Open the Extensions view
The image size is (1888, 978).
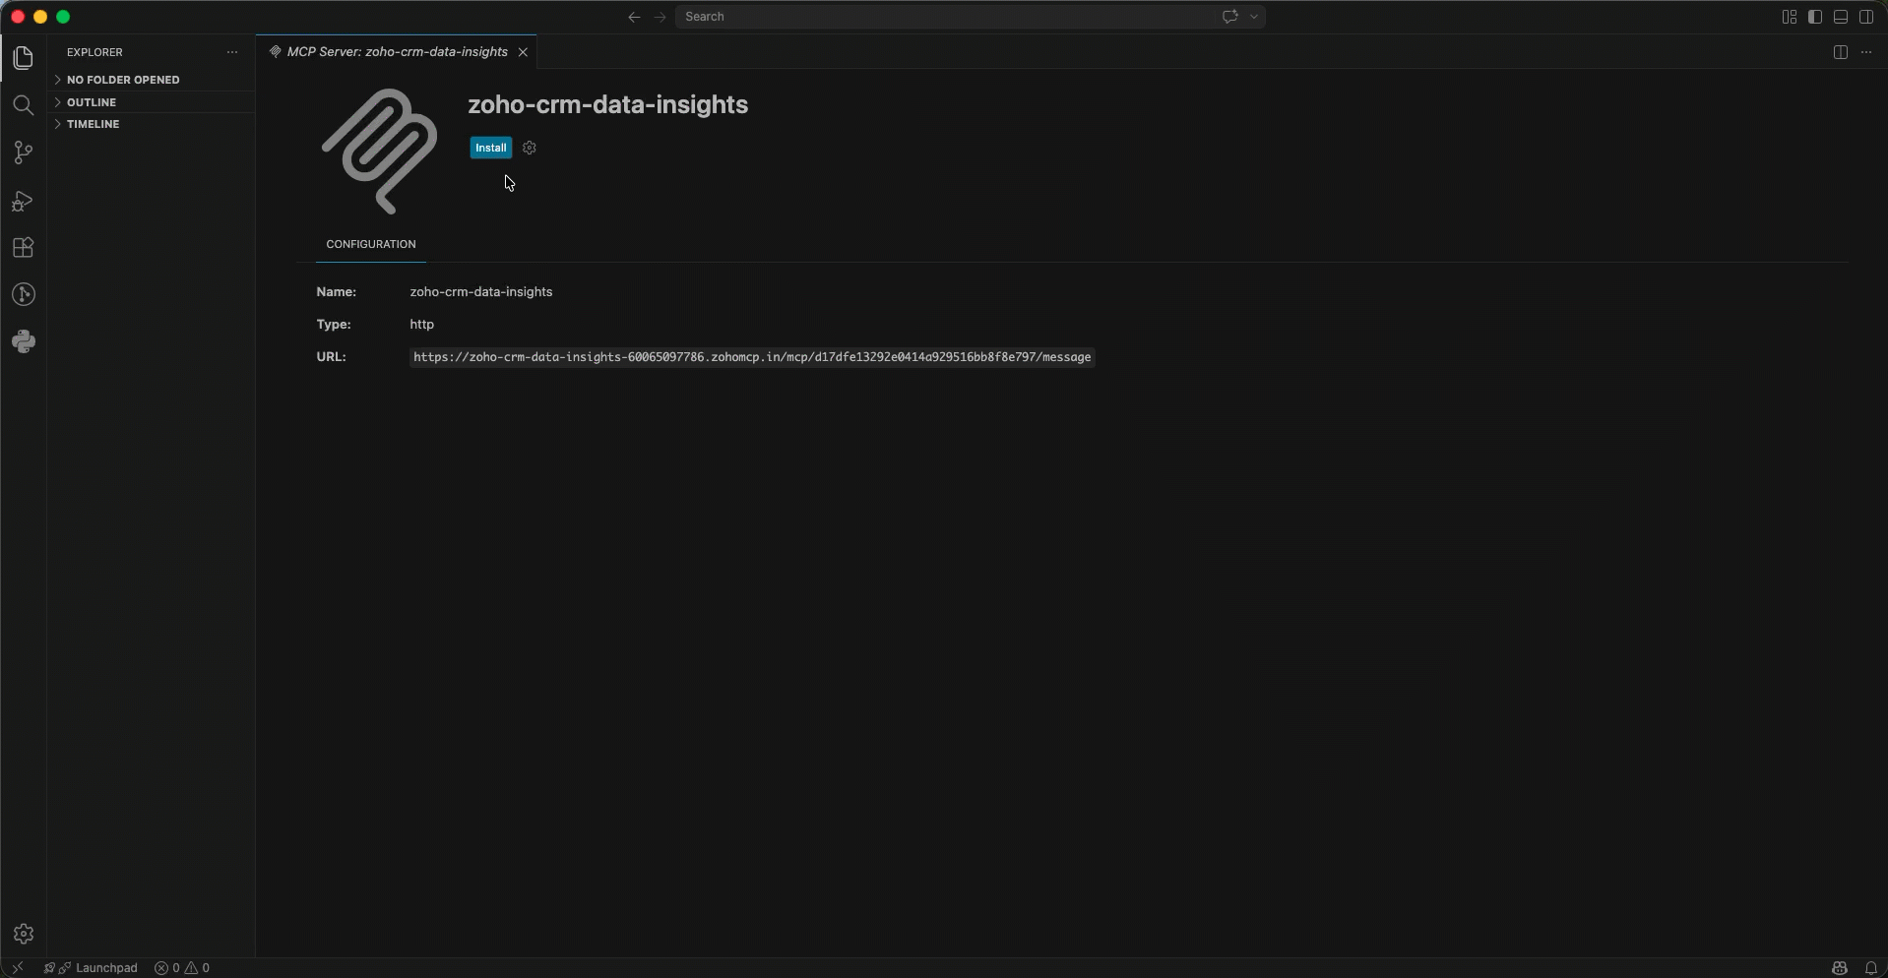coord(24,248)
